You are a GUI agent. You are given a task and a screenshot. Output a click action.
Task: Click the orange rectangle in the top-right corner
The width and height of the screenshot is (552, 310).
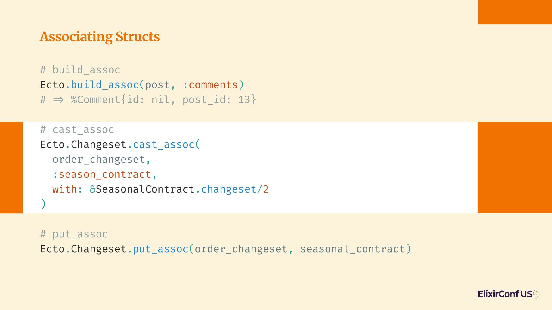(515, 12)
